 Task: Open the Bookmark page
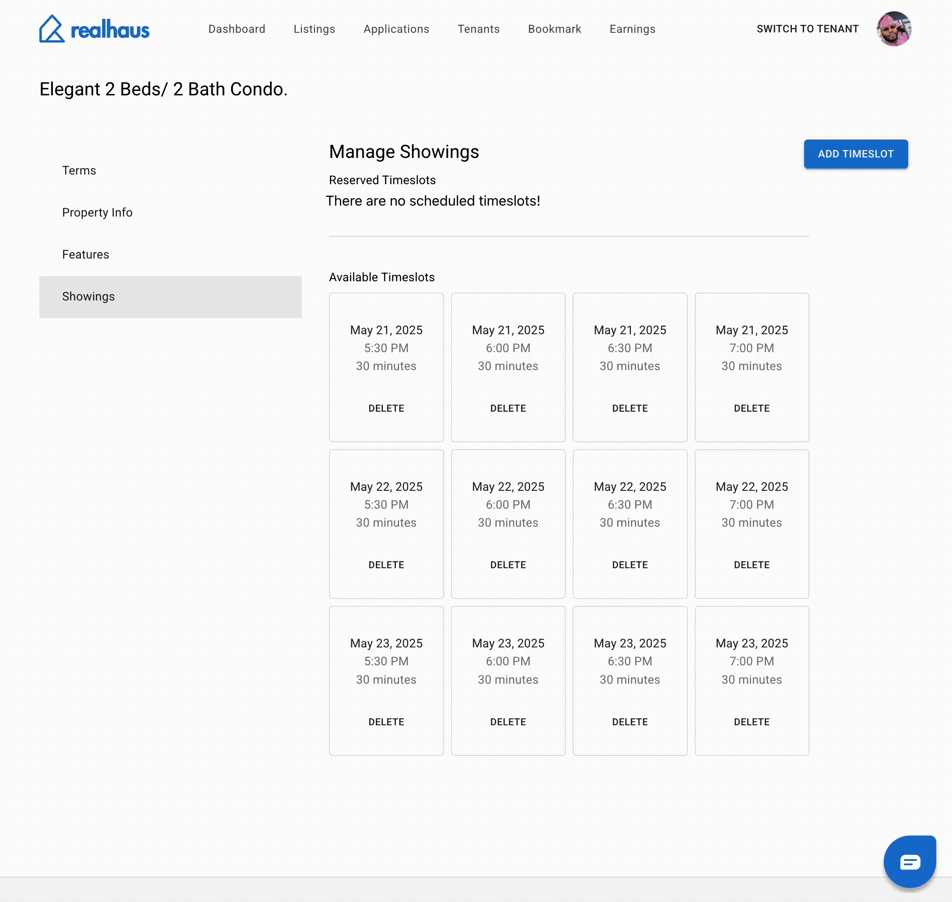pos(554,29)
